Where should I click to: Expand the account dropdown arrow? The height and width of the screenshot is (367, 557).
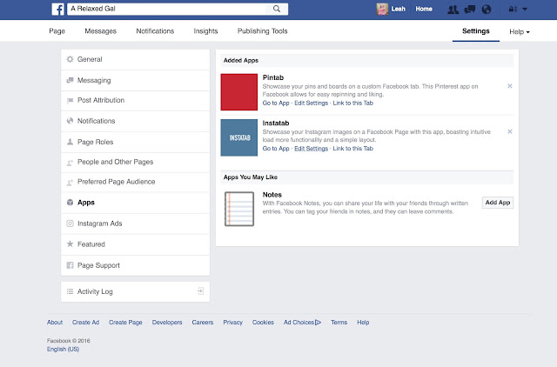(x=525, y=10)
